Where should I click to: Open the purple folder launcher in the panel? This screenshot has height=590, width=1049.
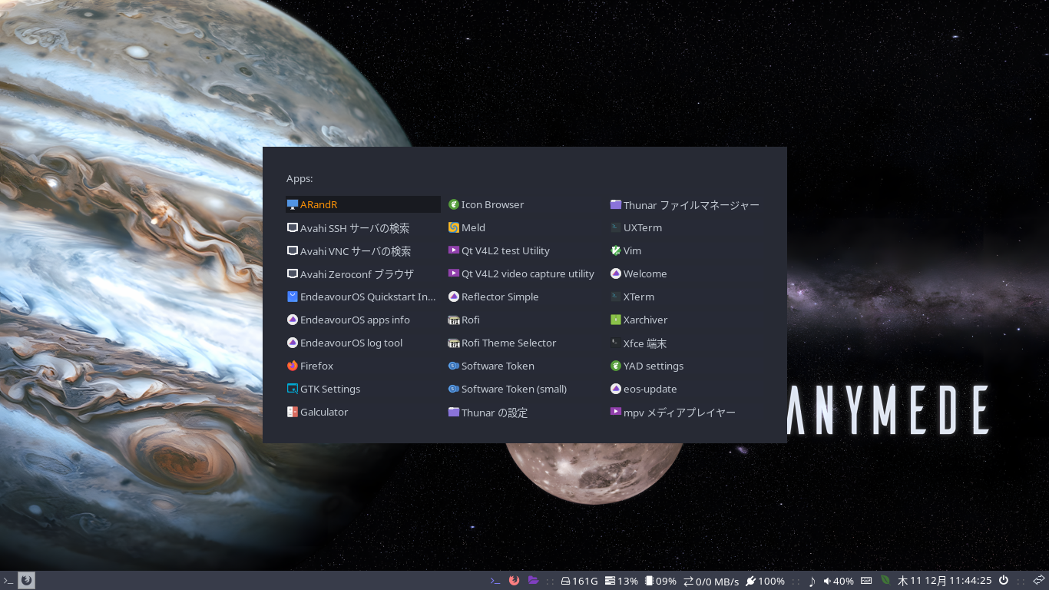(533, 581)
